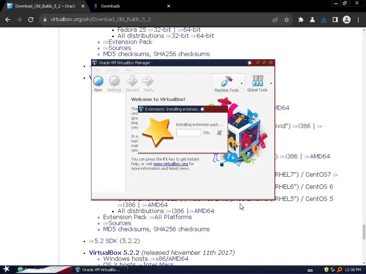Click the star Start button on taskbar

(x=6, y=269)
